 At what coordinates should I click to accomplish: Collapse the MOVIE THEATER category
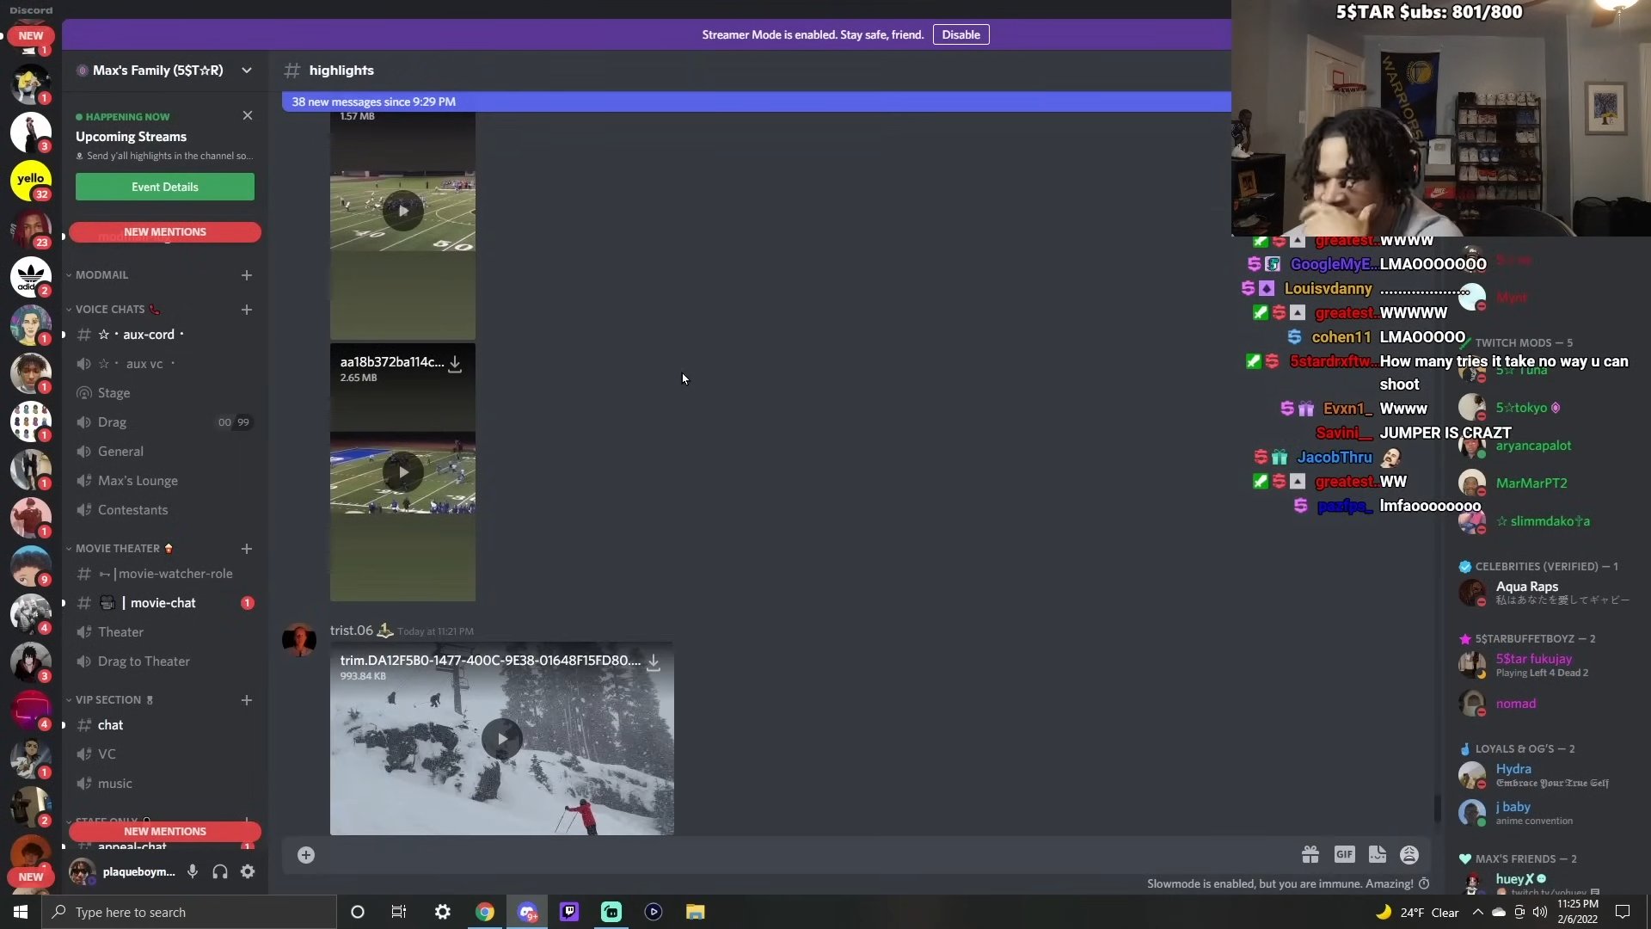[x=119, y=549]
